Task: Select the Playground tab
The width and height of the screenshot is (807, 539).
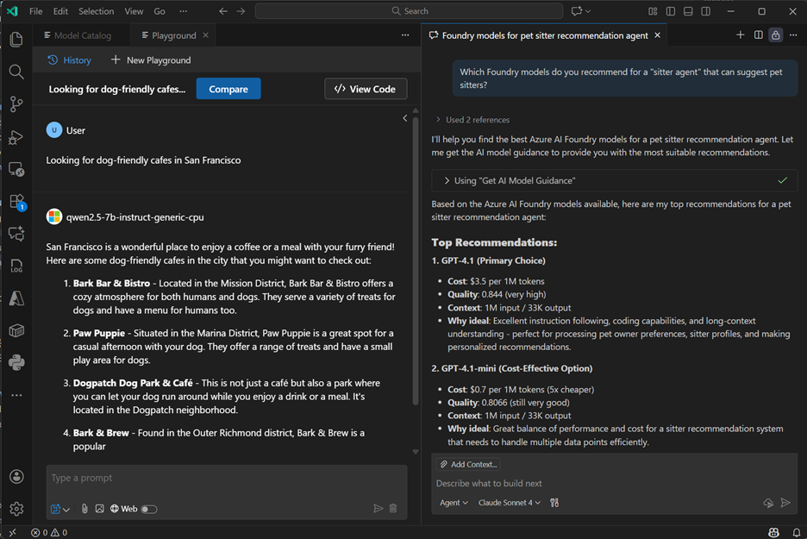Action: pos(173,35)
